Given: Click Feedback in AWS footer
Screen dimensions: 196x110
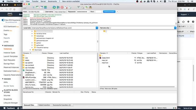Looking at the screenshot, I should pos(9,108).
